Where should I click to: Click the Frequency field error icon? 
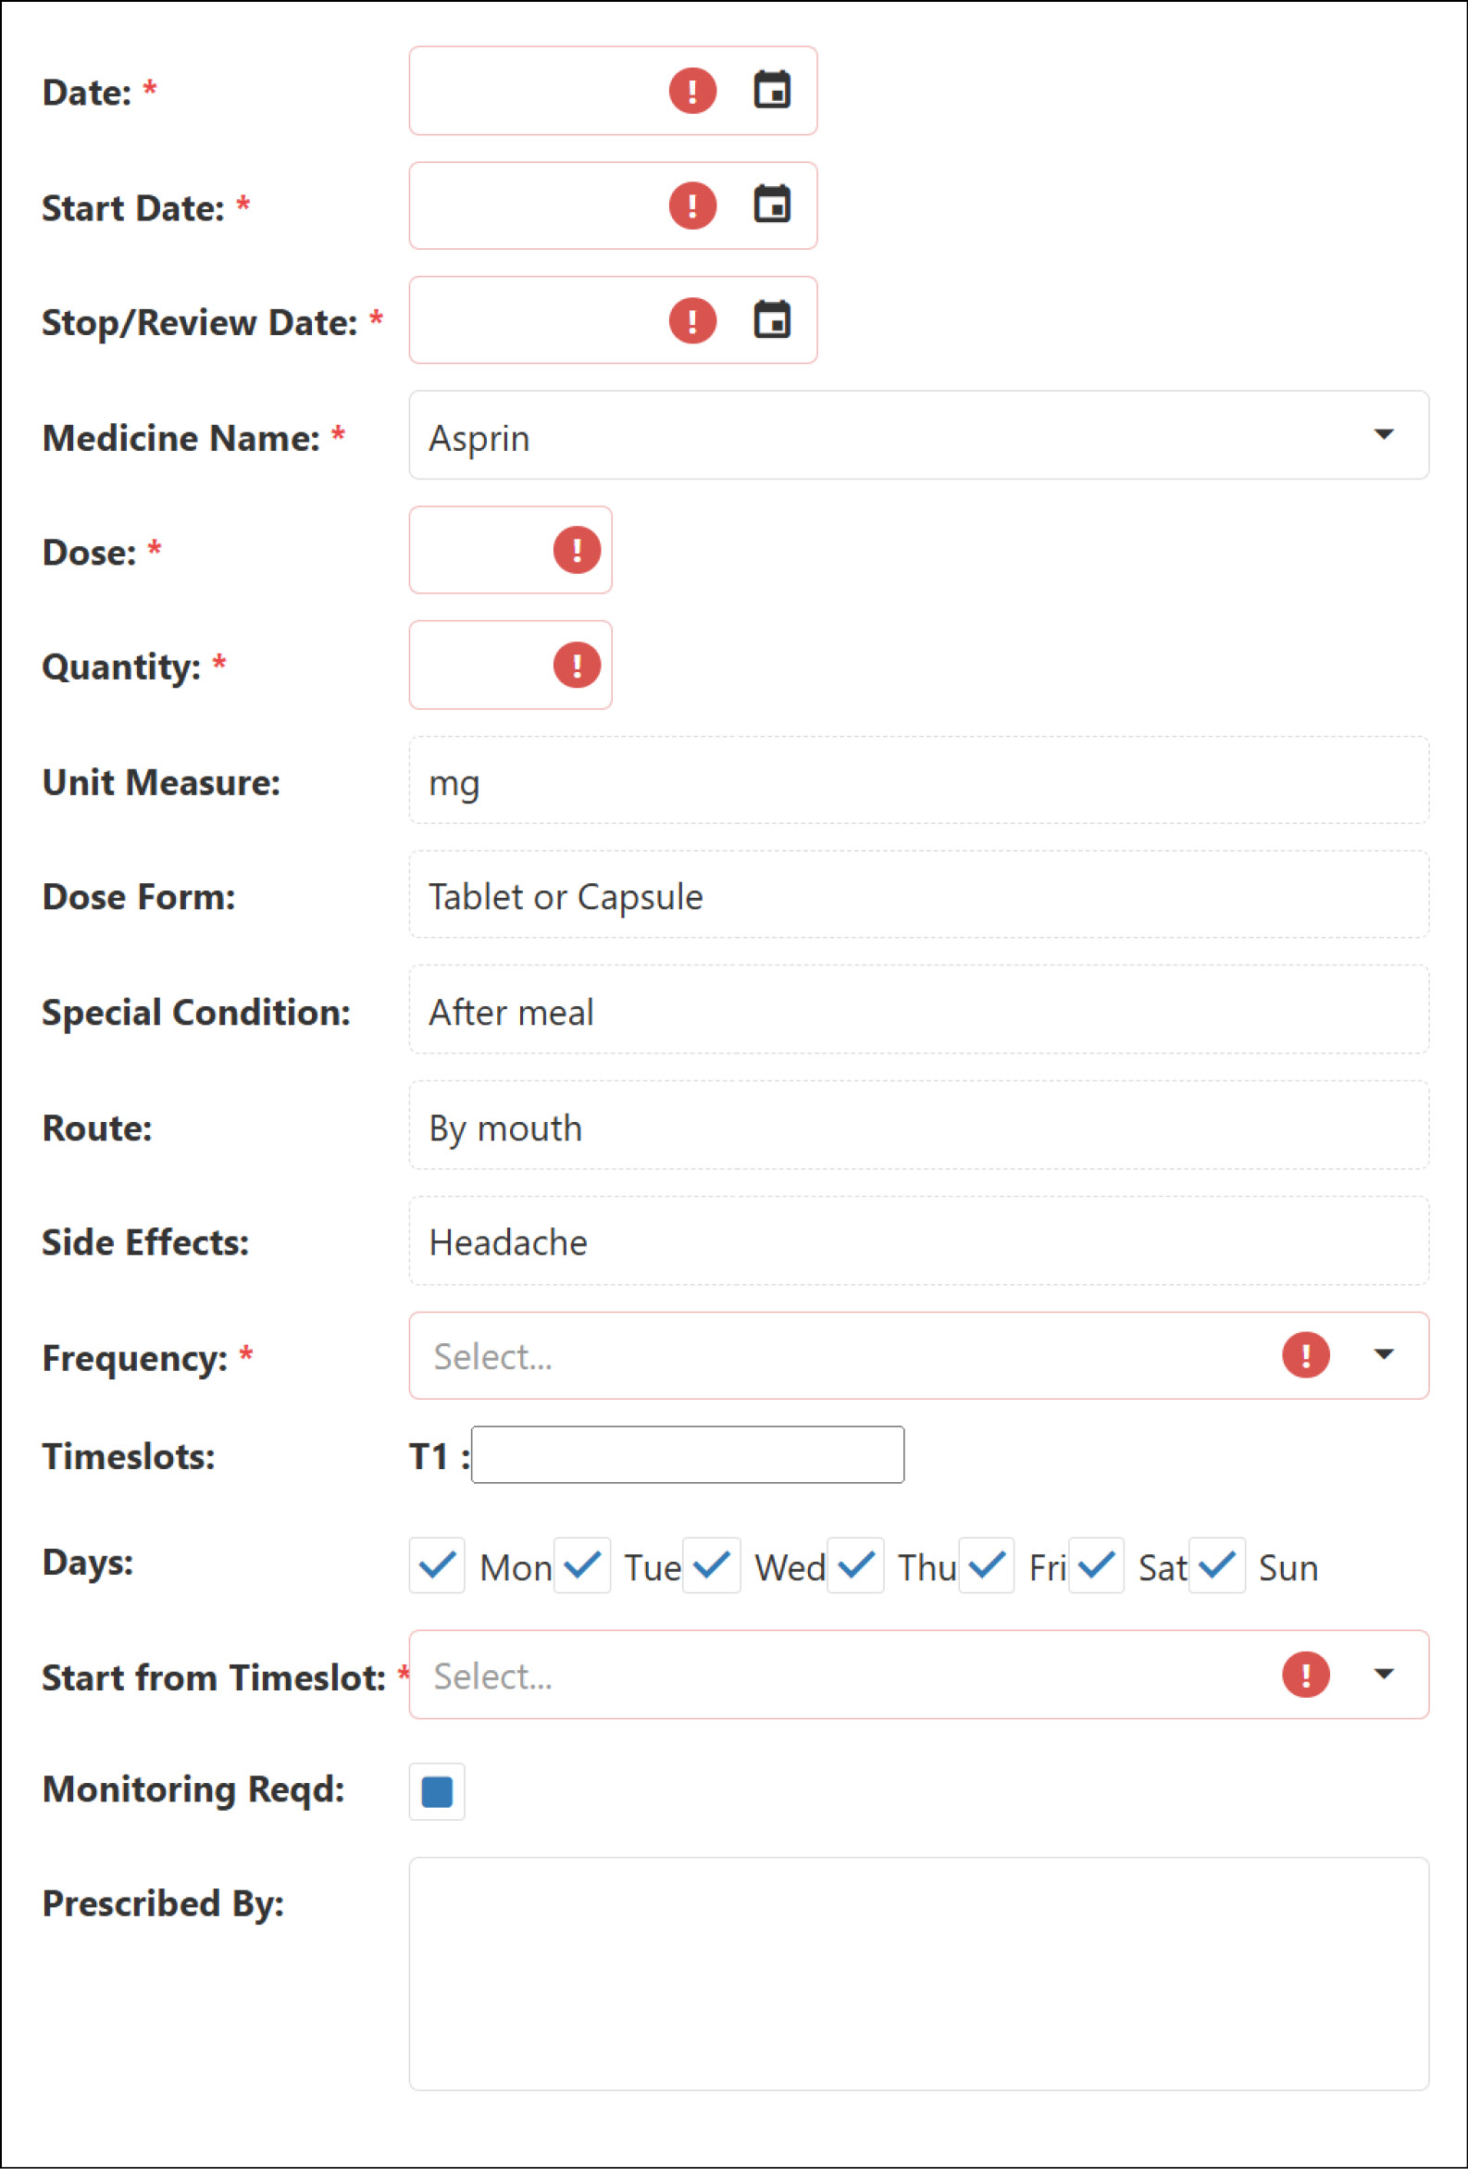click(x=1306, y=1355)
